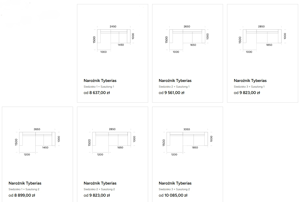Open Narożnik Tyberias title priced 8 899,00 zł
303x202 pixels.
coord(25,183)
